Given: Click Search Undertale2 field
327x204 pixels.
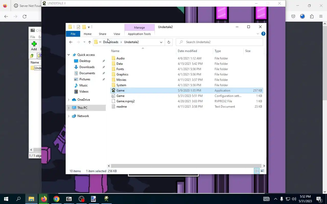Looking at the screenshot, I should pyautogui.click(x=219, y=42).
